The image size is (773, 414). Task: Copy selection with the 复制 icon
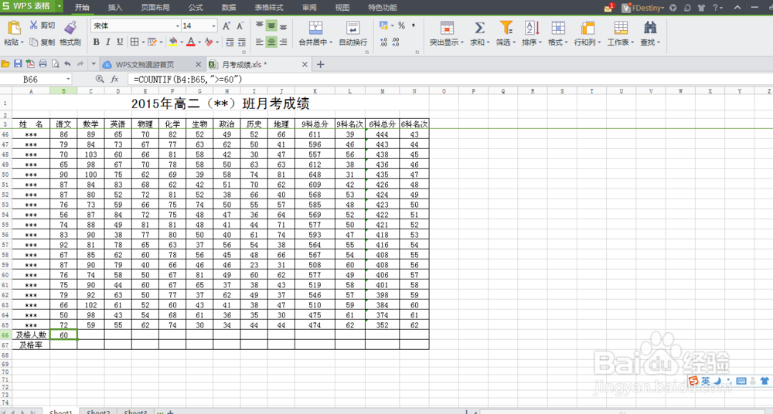tap(33, 42)
